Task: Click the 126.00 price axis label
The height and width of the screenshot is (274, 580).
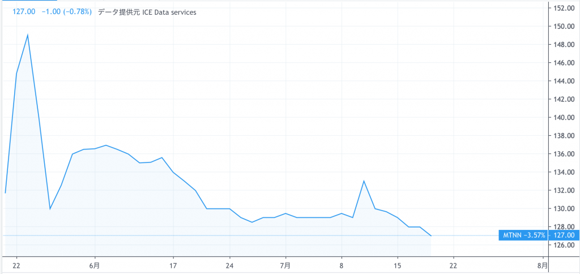Action: click(x=564, y=245)
